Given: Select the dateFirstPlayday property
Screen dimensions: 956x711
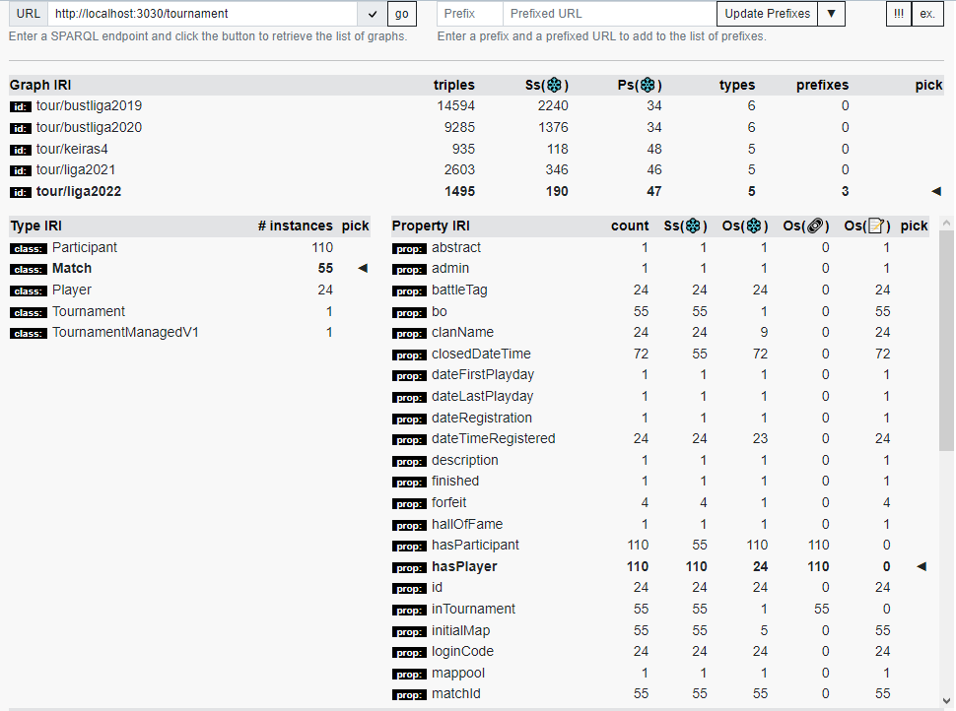Looking at the screenshot, I should (x=483, y=374).
